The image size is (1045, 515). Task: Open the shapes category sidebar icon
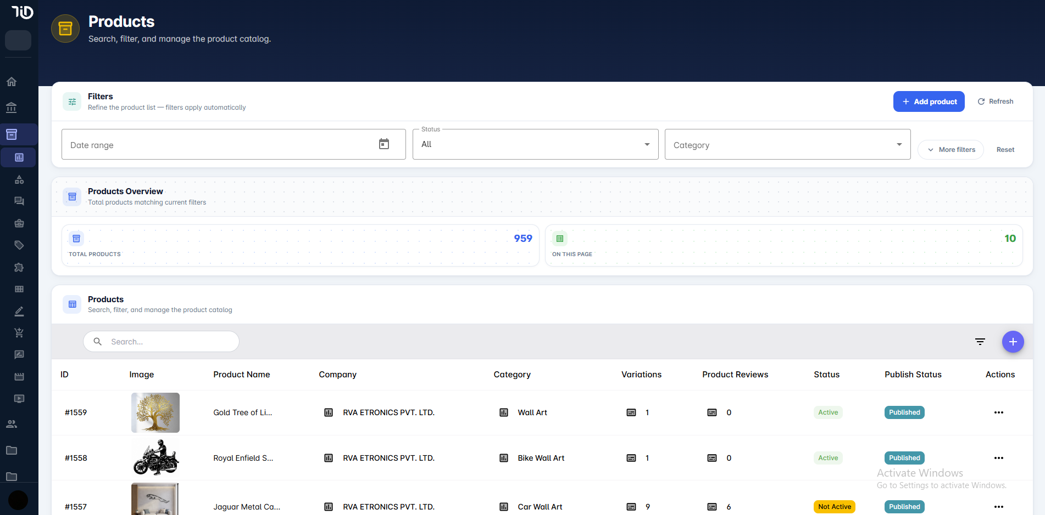19,179
